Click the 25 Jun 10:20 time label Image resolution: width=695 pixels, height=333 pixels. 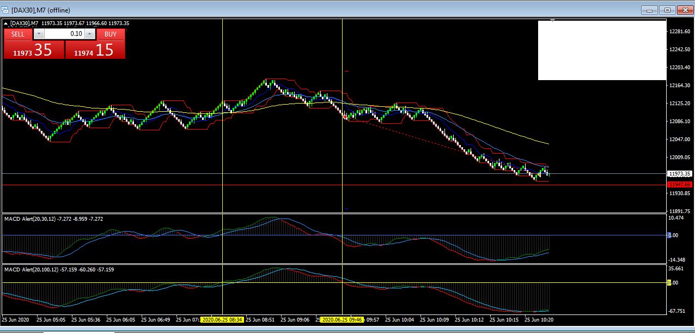540,319
